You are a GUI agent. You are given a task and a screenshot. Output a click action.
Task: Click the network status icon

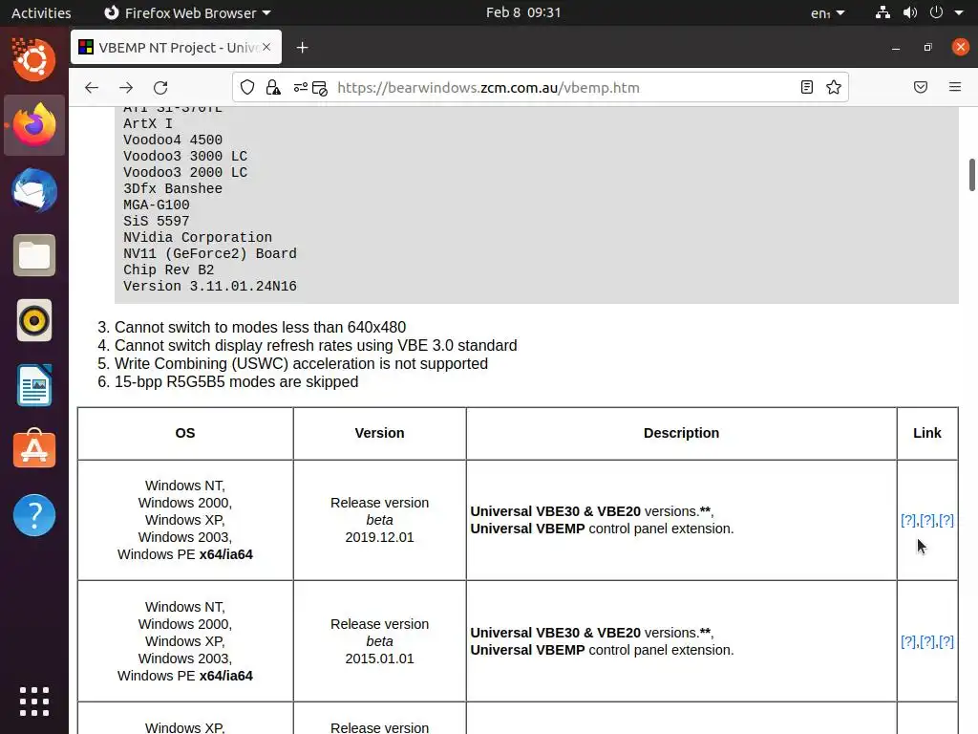(x=882, y=12)
